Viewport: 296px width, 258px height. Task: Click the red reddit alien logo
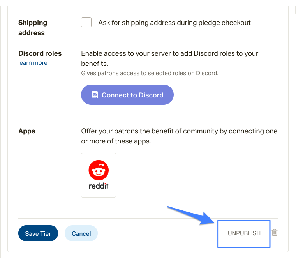pyautogui.click(x=99, y=170)
